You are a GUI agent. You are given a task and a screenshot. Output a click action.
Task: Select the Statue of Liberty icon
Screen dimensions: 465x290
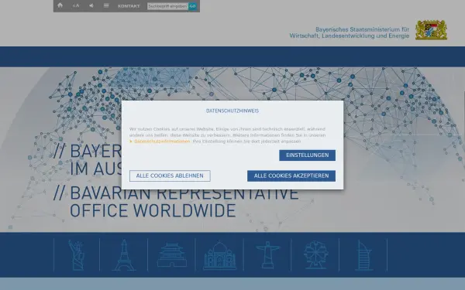(77, 254)
